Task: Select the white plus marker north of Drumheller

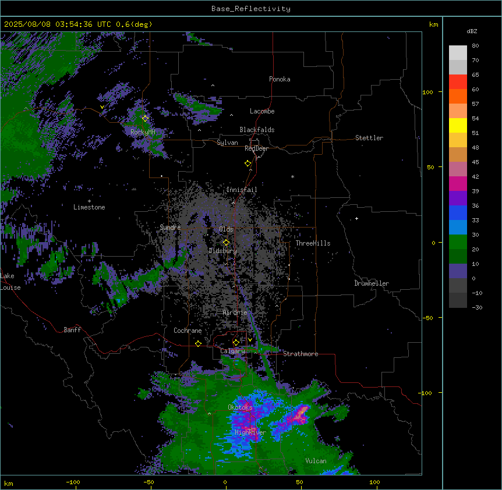Action: [356, 218]
